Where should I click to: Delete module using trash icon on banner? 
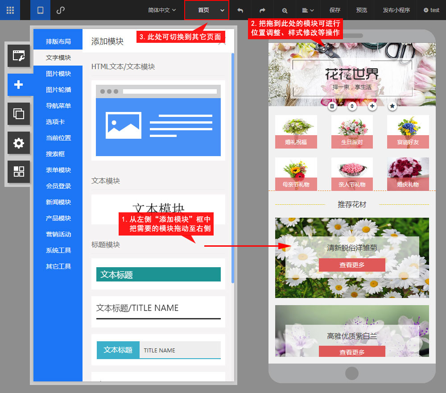[332, 106]
